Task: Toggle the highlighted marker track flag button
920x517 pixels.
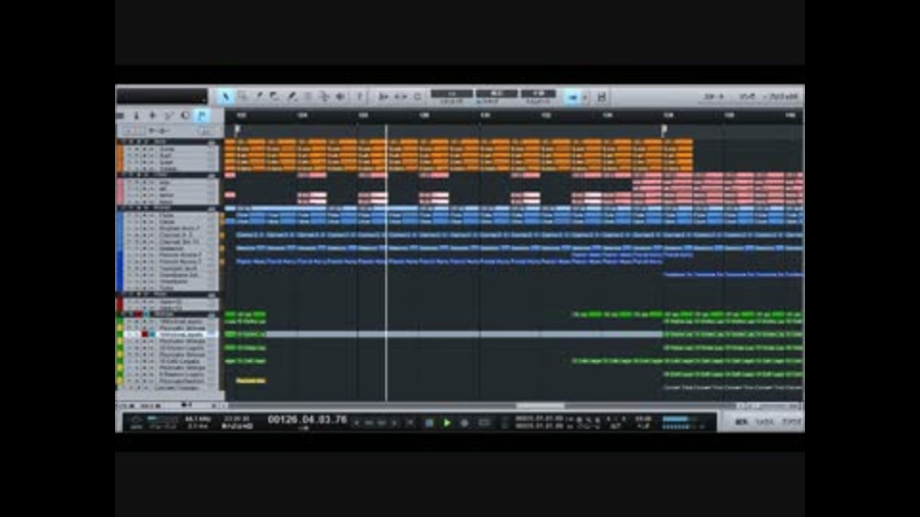Action: click(x=202, y=116)
